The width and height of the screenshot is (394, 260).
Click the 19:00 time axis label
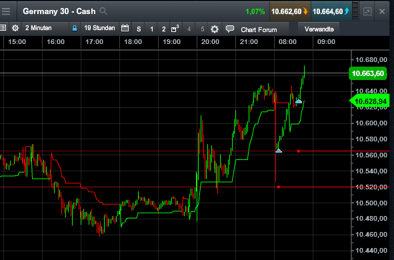(171, 42)
